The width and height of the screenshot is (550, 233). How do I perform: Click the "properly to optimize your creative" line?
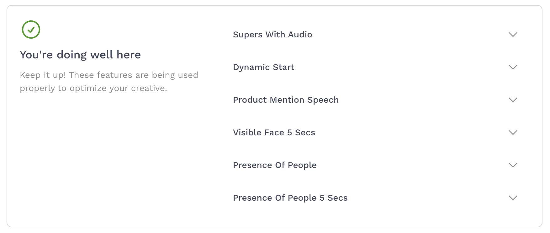[x=93, y=88]
